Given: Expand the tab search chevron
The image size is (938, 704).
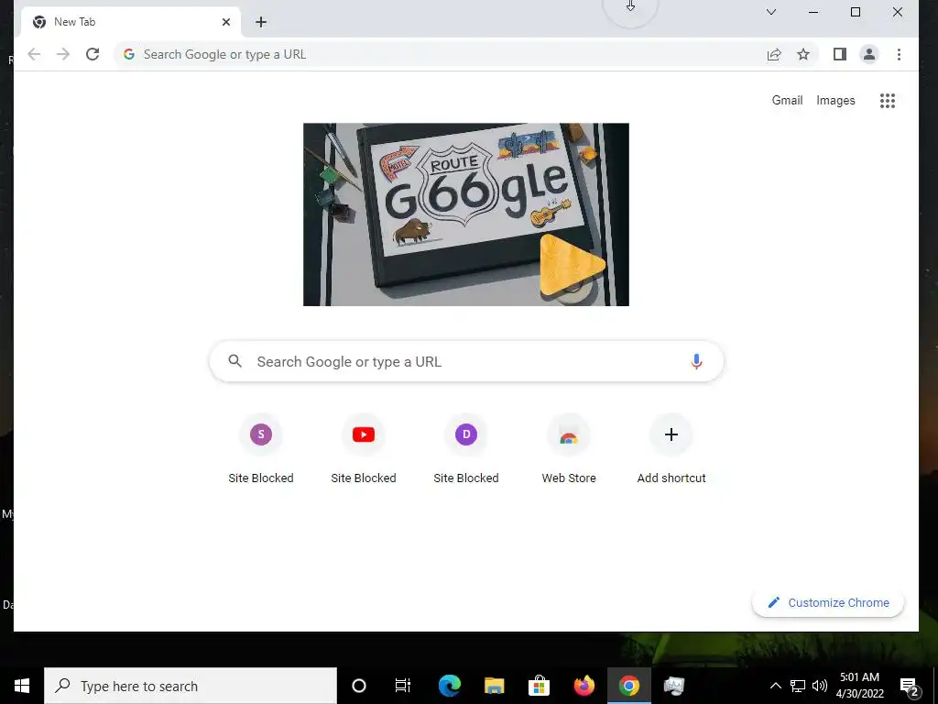Looking at the screenshot, I should 771,12.
